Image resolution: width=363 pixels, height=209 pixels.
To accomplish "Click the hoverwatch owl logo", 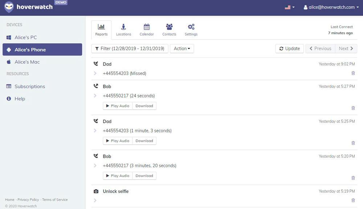I will pyautogui.click(x=9, y=7).
